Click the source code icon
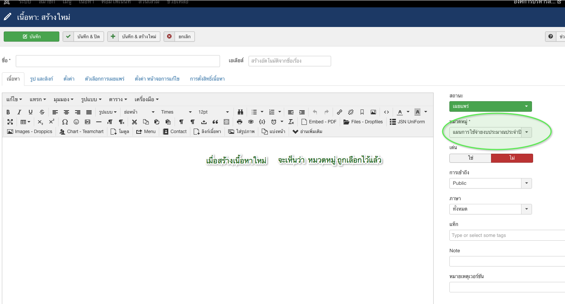Screen dimensions: 565x304 386,112
